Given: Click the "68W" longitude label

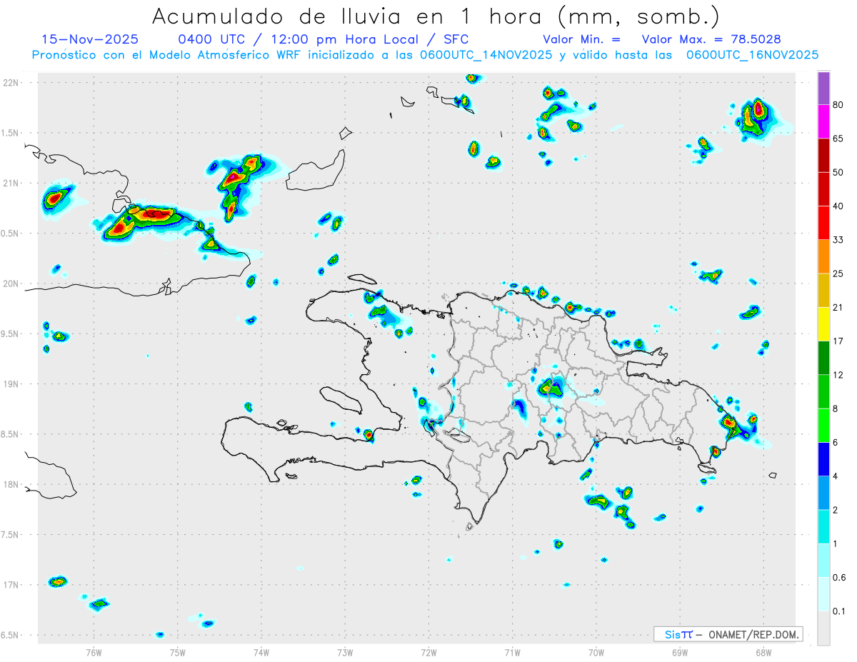Looking at the screenshot, I should click(x=763, y=651).
